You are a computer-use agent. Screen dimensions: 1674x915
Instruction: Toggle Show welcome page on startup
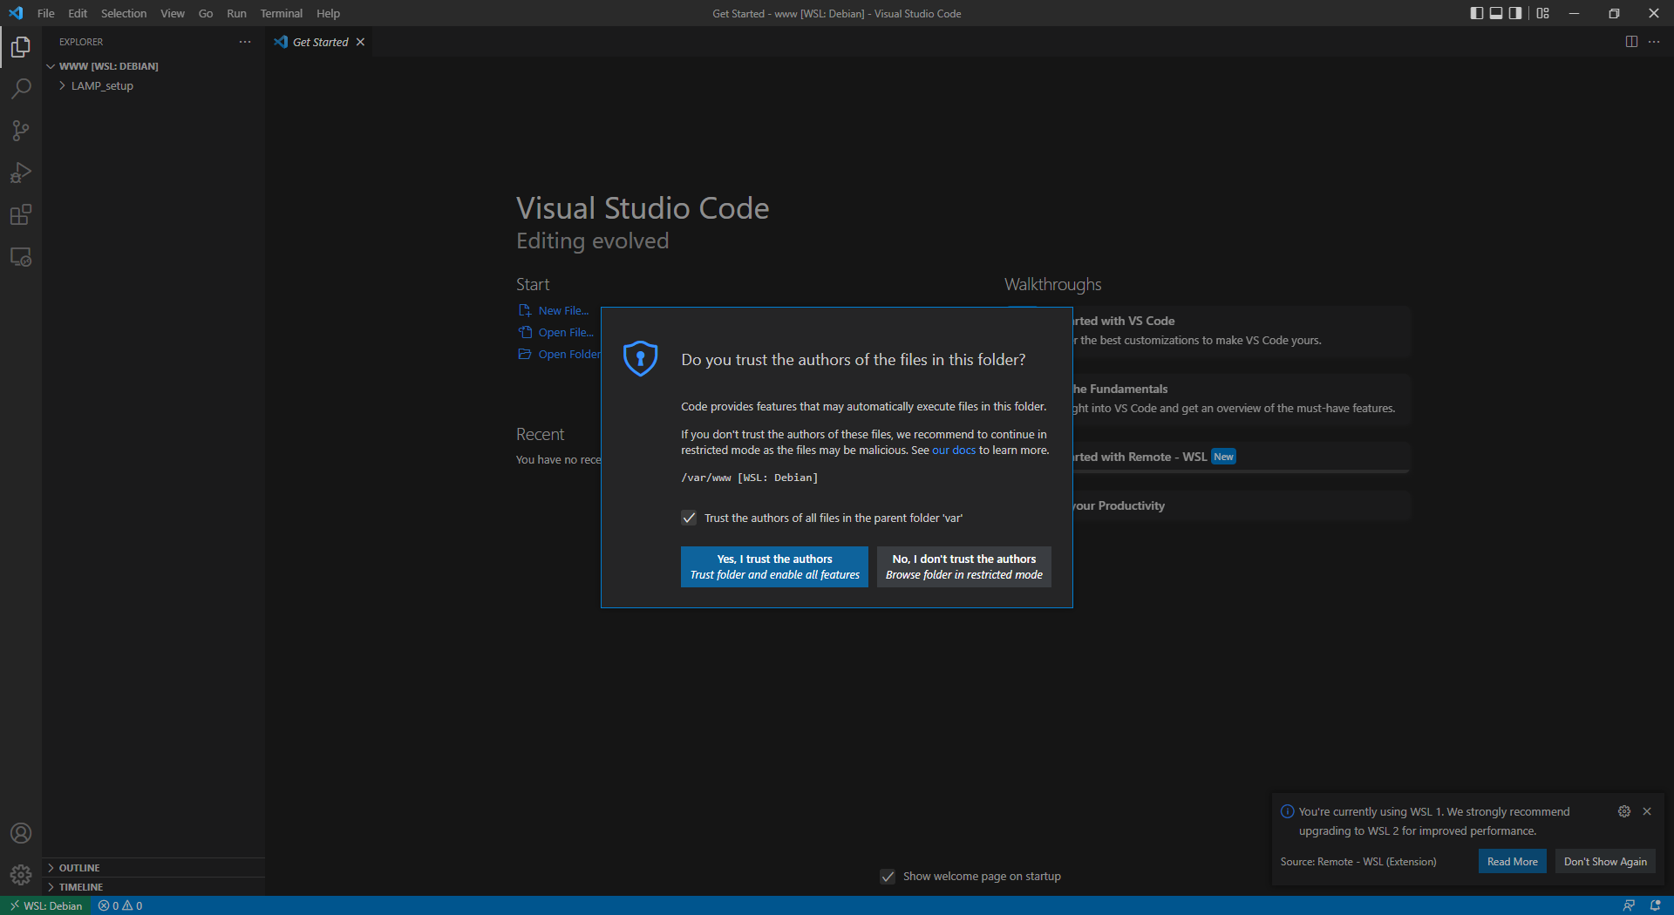888,877
